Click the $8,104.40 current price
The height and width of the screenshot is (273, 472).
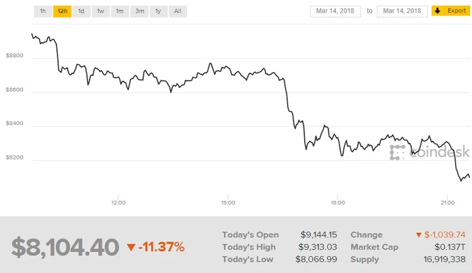[x=65, y=247]
